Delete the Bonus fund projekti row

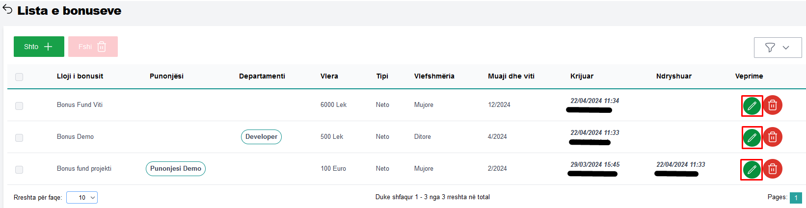coord(773,169)
